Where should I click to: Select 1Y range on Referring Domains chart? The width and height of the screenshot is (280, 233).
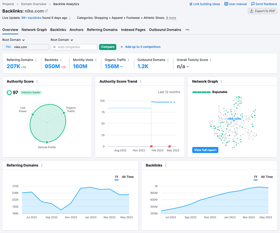tap(117, 177)
